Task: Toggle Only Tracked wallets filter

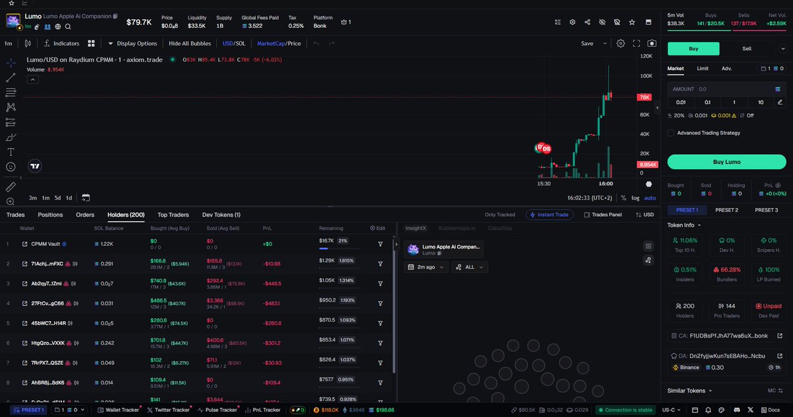Action: coord(500,215)
